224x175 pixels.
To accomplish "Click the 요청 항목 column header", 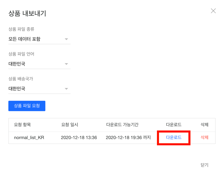I will (x=22, y=125).
